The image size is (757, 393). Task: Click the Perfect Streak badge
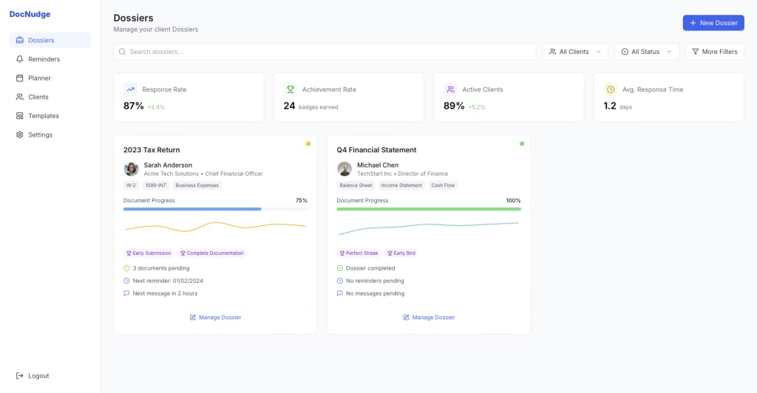pos(359,253)
